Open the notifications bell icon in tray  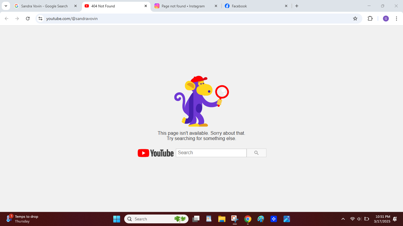coord(395,219)
